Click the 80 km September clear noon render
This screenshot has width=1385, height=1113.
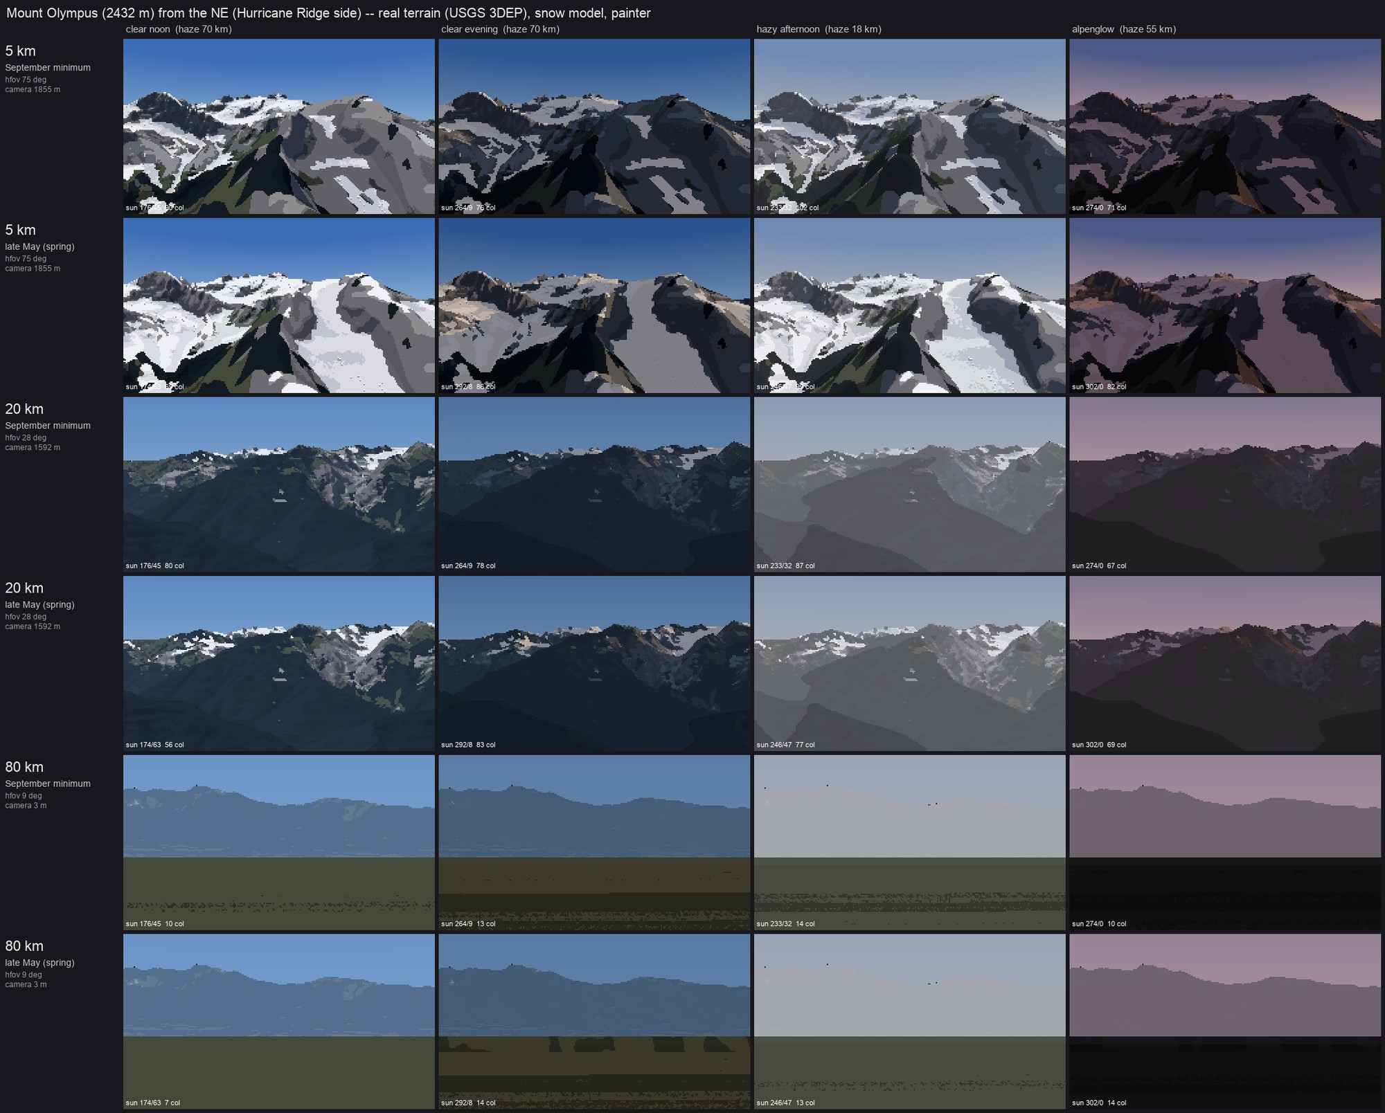[x=279, y=842]
